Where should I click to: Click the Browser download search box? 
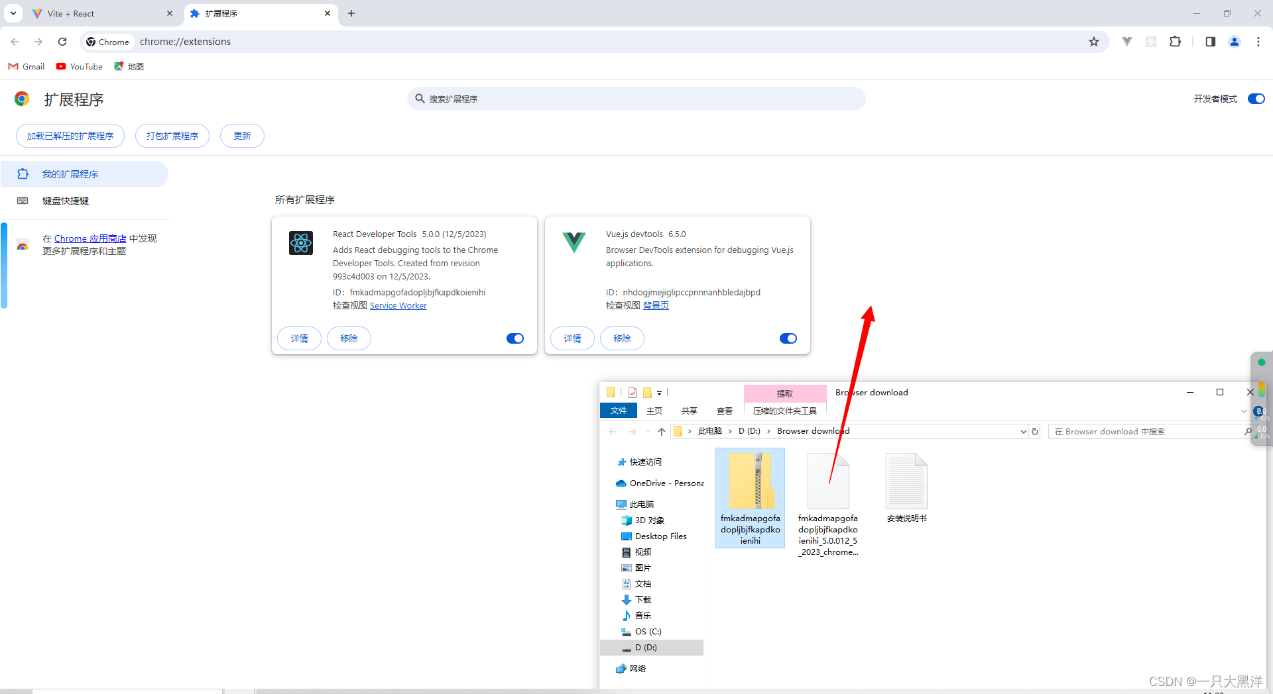coord(1150,431)
